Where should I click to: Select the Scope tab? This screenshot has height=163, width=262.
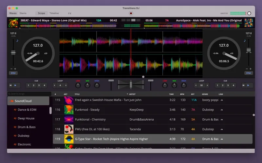coord(42,13)
